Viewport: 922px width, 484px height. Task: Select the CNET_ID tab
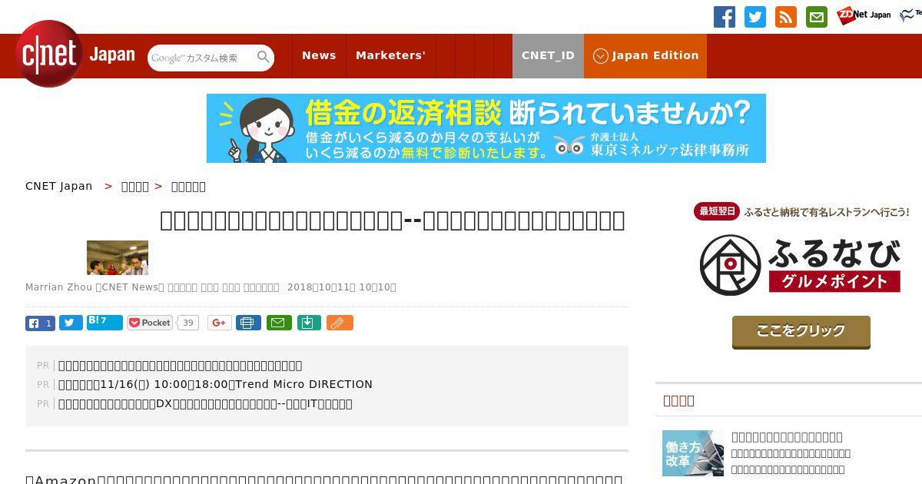tap(548, 55)
